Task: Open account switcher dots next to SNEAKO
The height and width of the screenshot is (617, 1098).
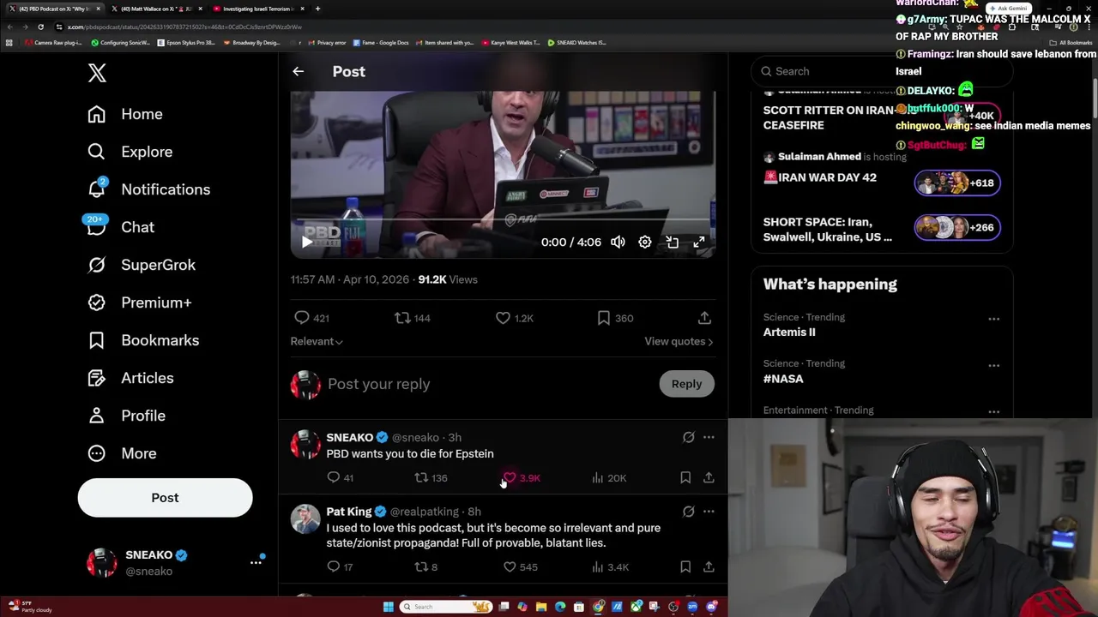Action: [x=256, y=562]
